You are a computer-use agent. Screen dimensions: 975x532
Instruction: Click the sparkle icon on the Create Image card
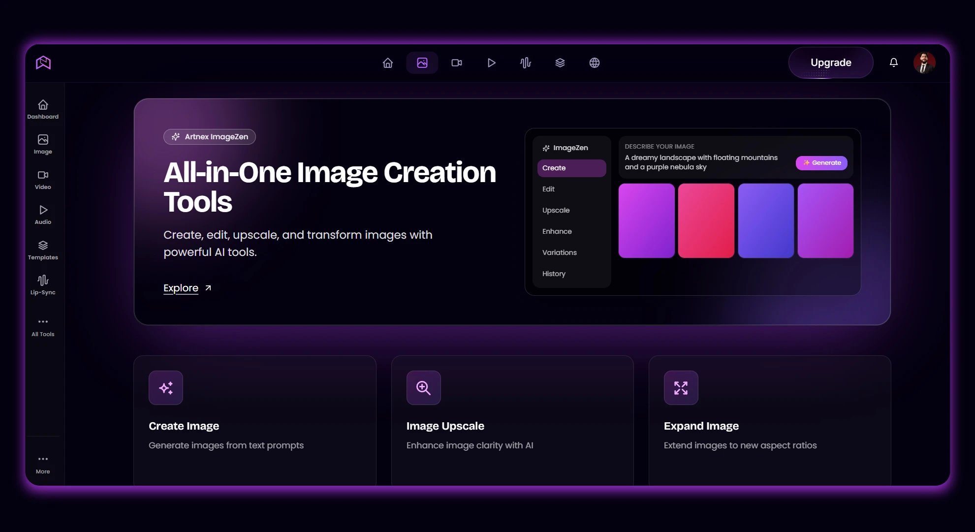click(x=166, y=388)
